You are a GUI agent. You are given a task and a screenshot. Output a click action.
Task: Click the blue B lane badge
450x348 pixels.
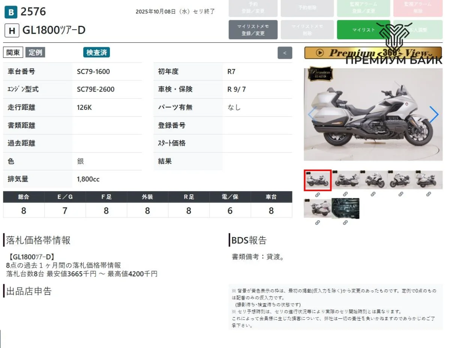[x=11, y=12]
